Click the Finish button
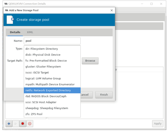Screen dimensions: 167x132 104,95
